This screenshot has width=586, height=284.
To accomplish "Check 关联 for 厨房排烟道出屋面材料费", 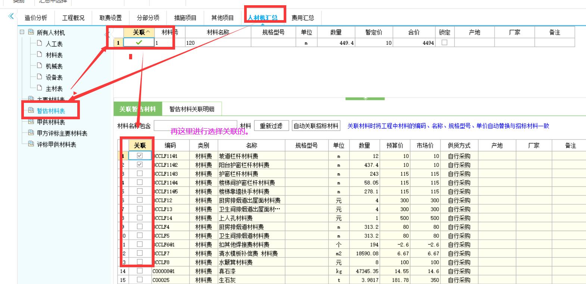I will click(x=140, y=200).
